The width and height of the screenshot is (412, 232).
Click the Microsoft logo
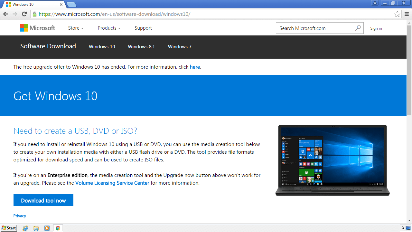[x=38, y=28]
